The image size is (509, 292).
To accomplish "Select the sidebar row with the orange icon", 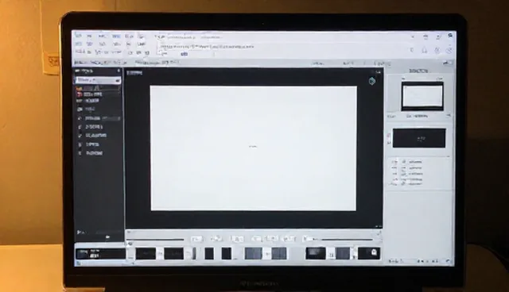I will (x=98, y=88).
